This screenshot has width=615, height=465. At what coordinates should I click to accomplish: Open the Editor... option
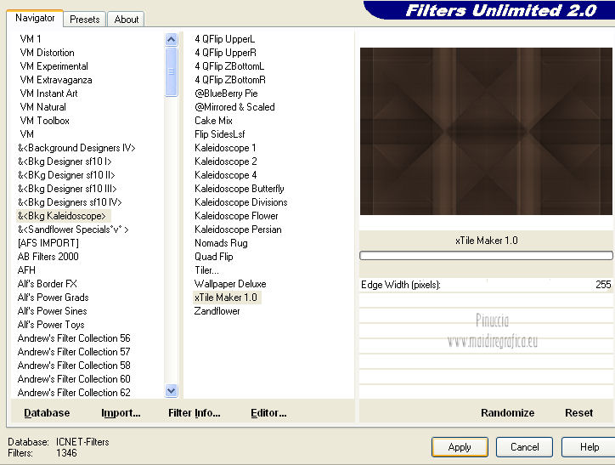[268, 413]
